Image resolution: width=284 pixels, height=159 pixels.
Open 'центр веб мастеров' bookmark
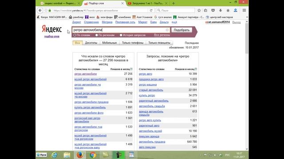coord(219,17)
